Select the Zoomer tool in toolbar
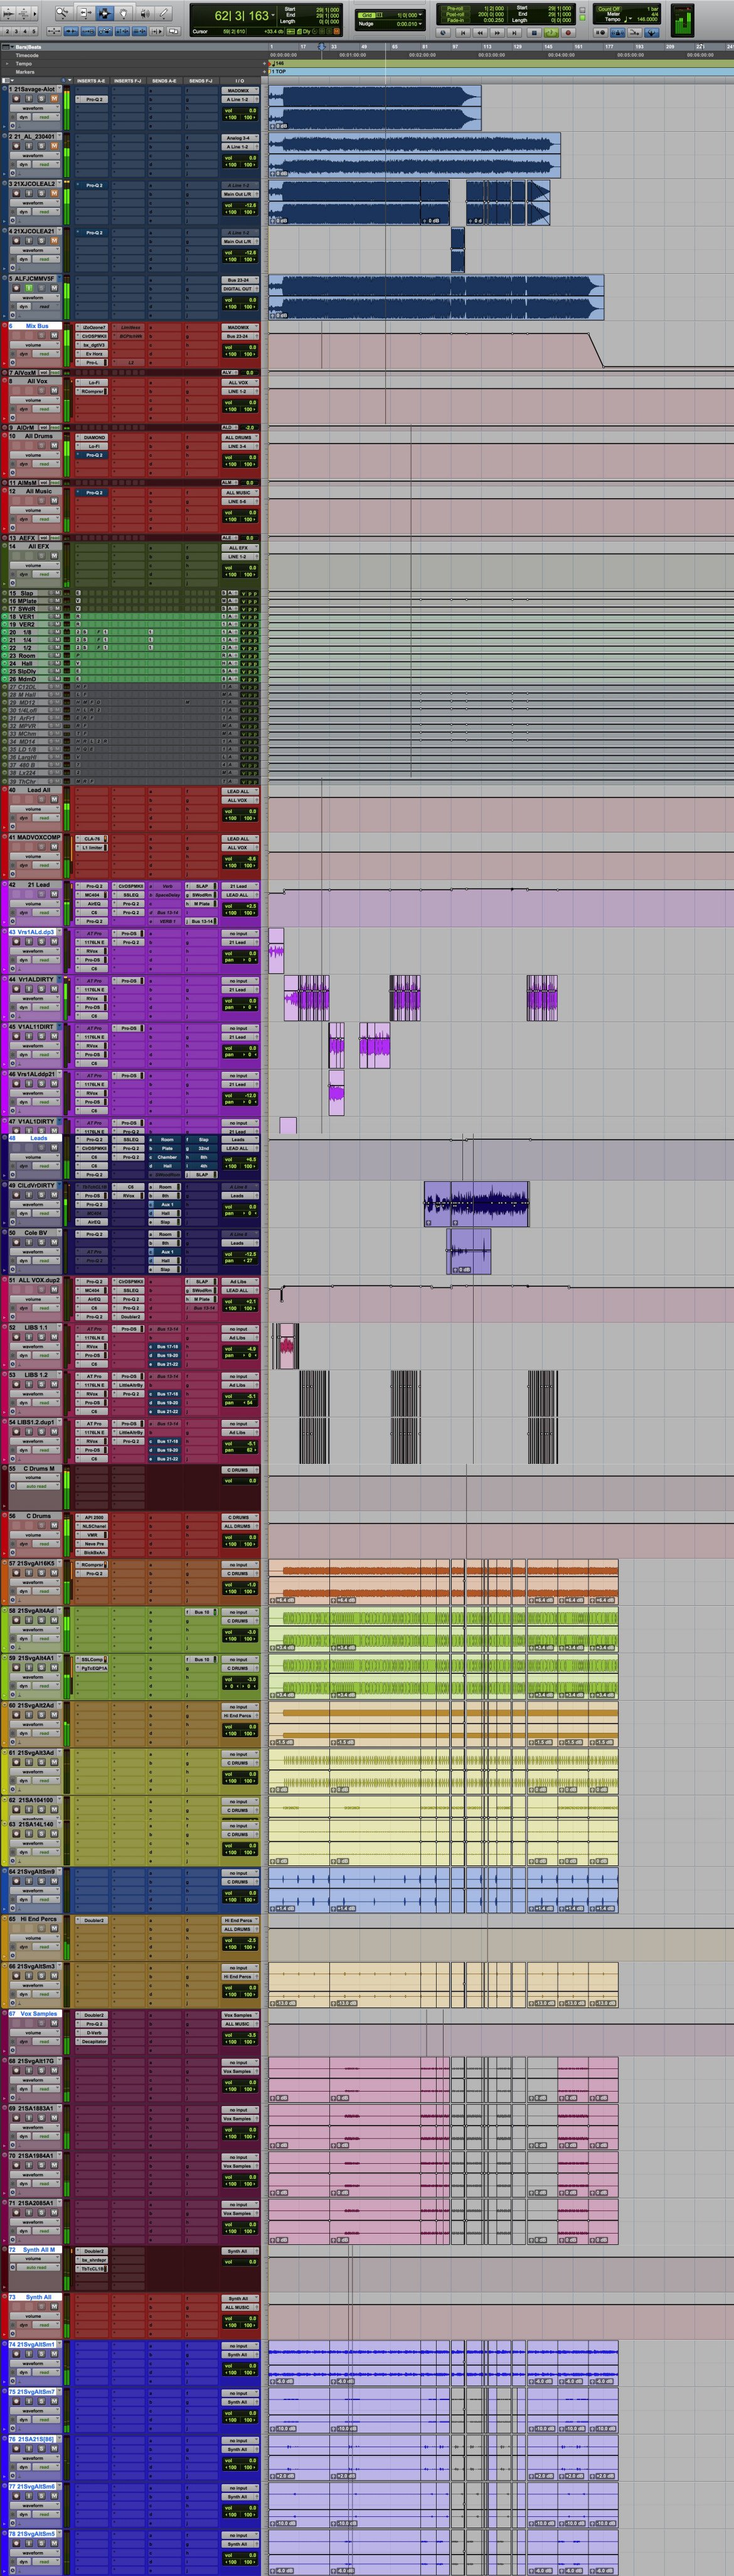 click(62, 12)
